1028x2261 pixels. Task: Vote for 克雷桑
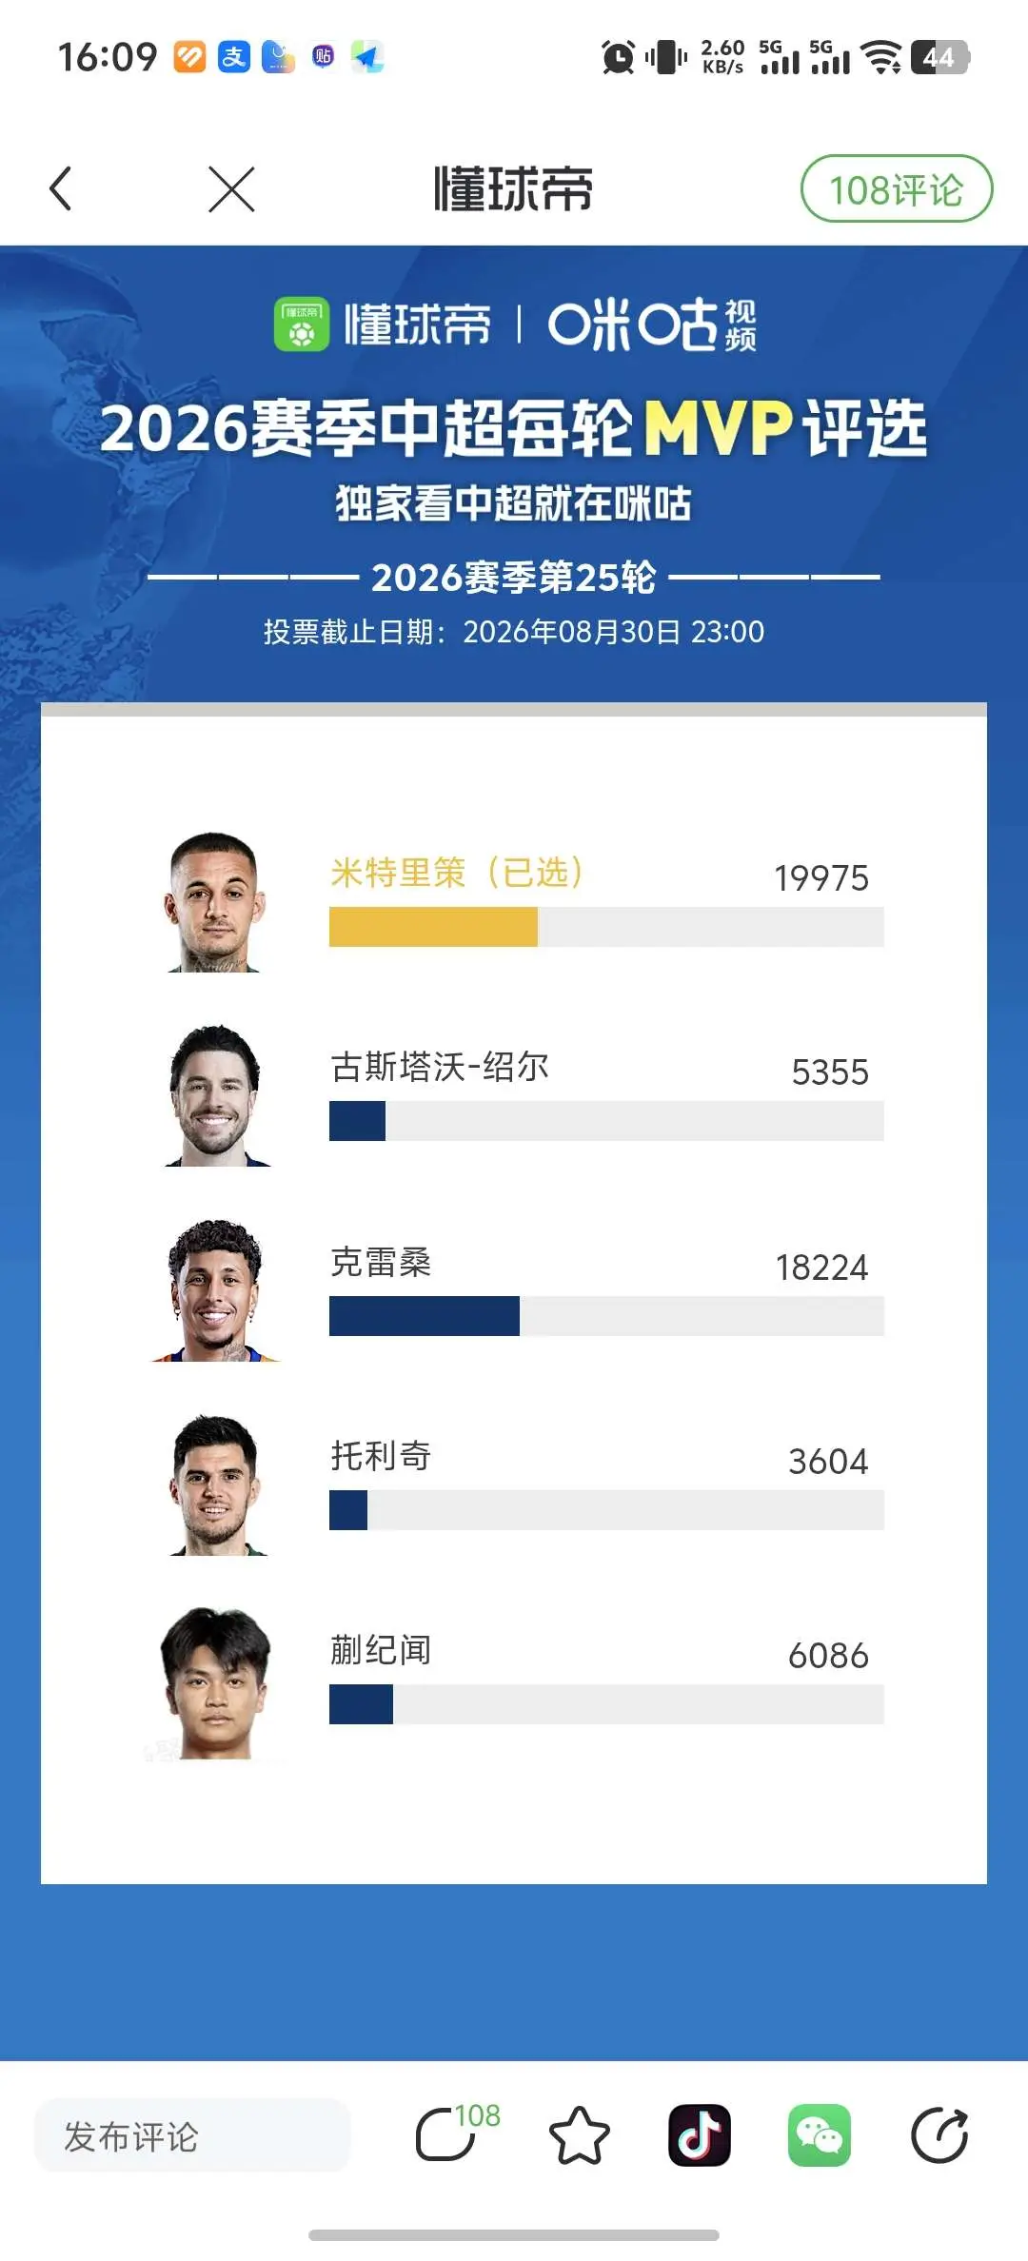[606, 1289]
